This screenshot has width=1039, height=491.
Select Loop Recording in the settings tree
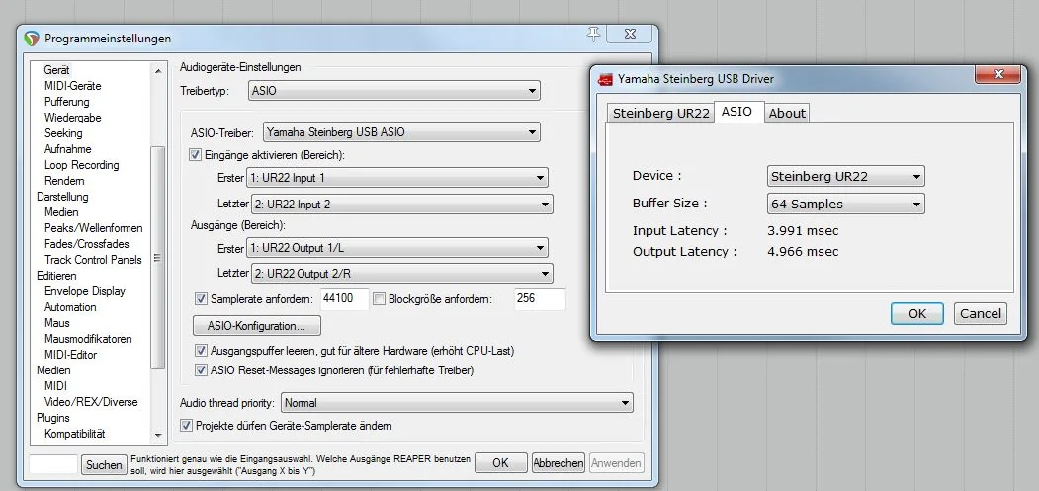pos(81,165)
